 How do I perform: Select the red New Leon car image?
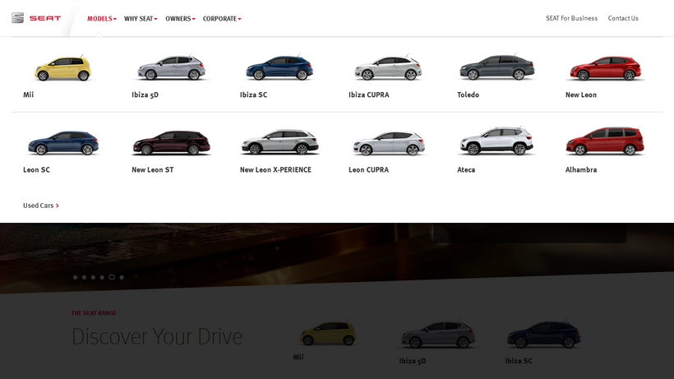point(605,68)
